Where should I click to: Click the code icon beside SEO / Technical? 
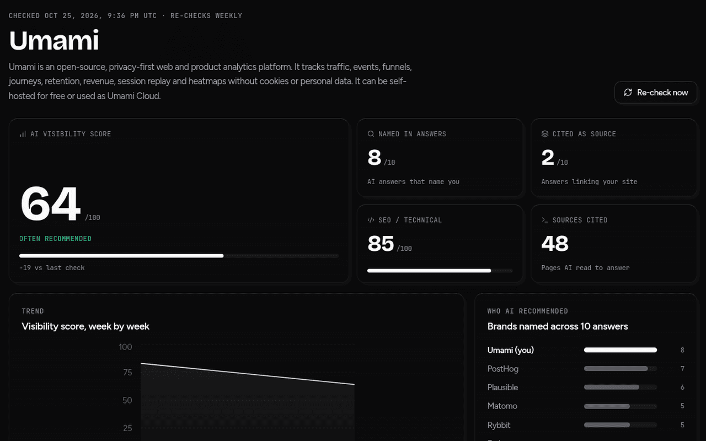371,220
